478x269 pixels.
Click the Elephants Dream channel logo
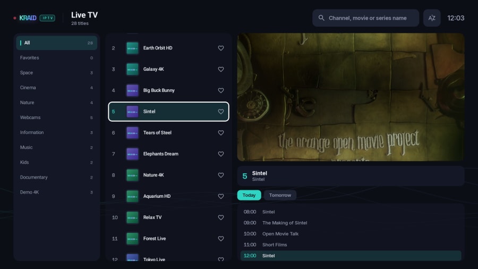point(132,154)
